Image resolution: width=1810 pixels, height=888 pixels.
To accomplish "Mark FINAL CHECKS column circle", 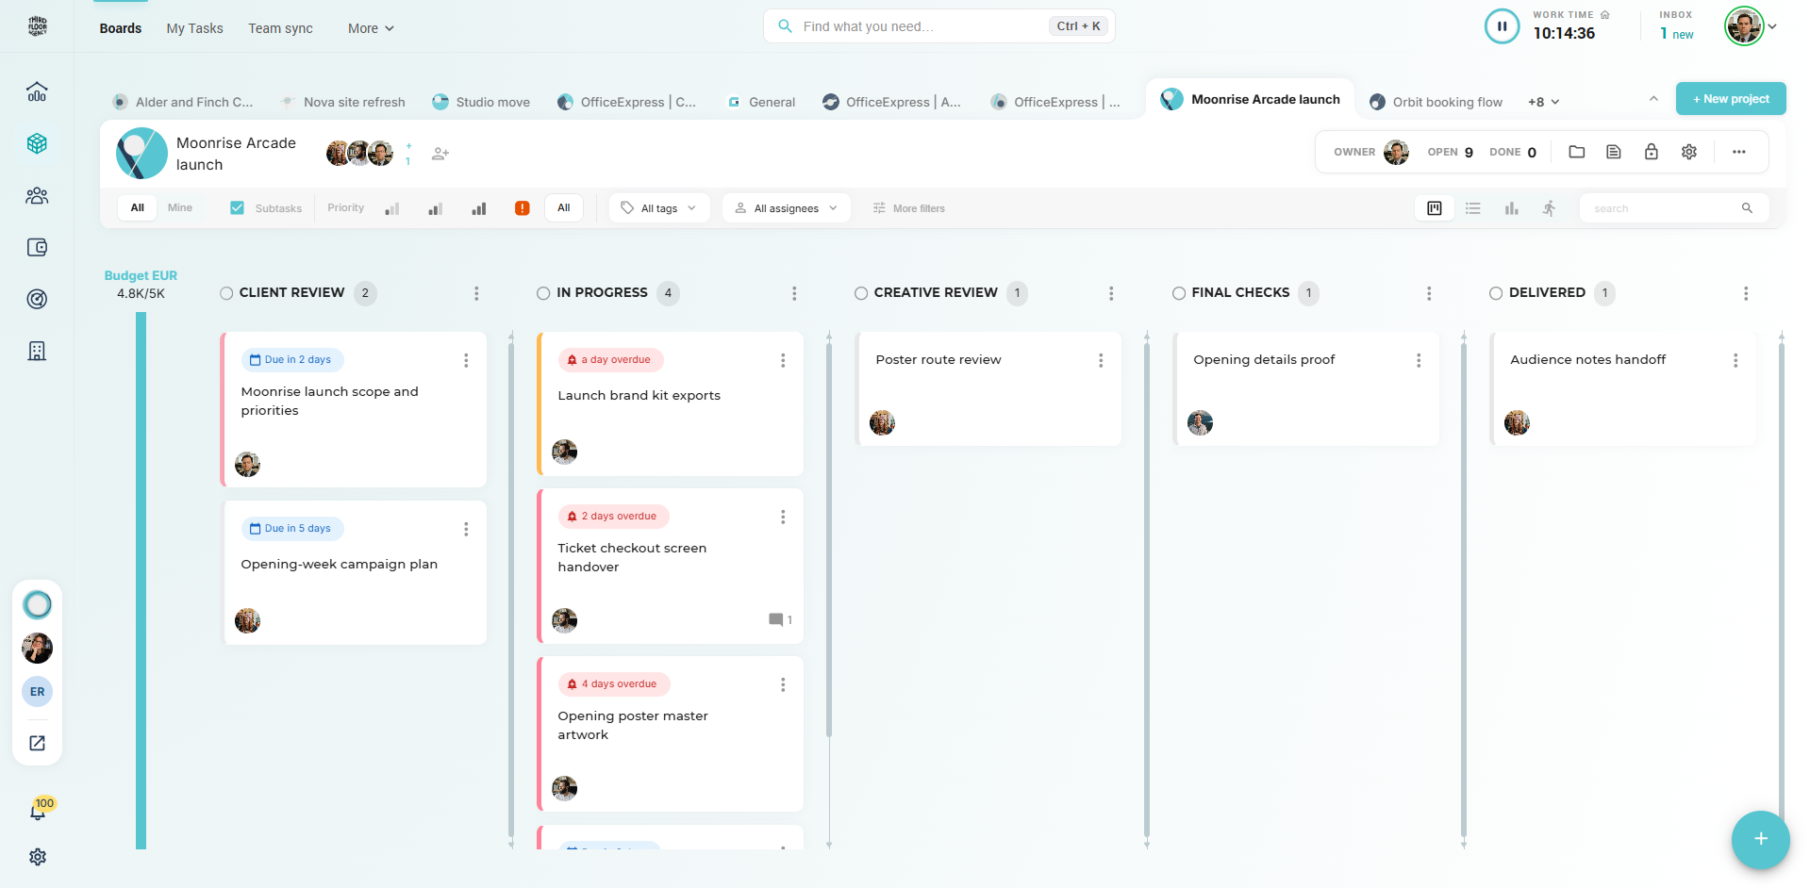I will click(1179, 293).
